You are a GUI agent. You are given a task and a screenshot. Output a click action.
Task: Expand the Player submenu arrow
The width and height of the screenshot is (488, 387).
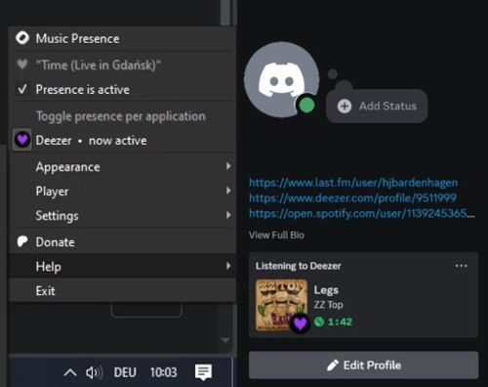228,191
